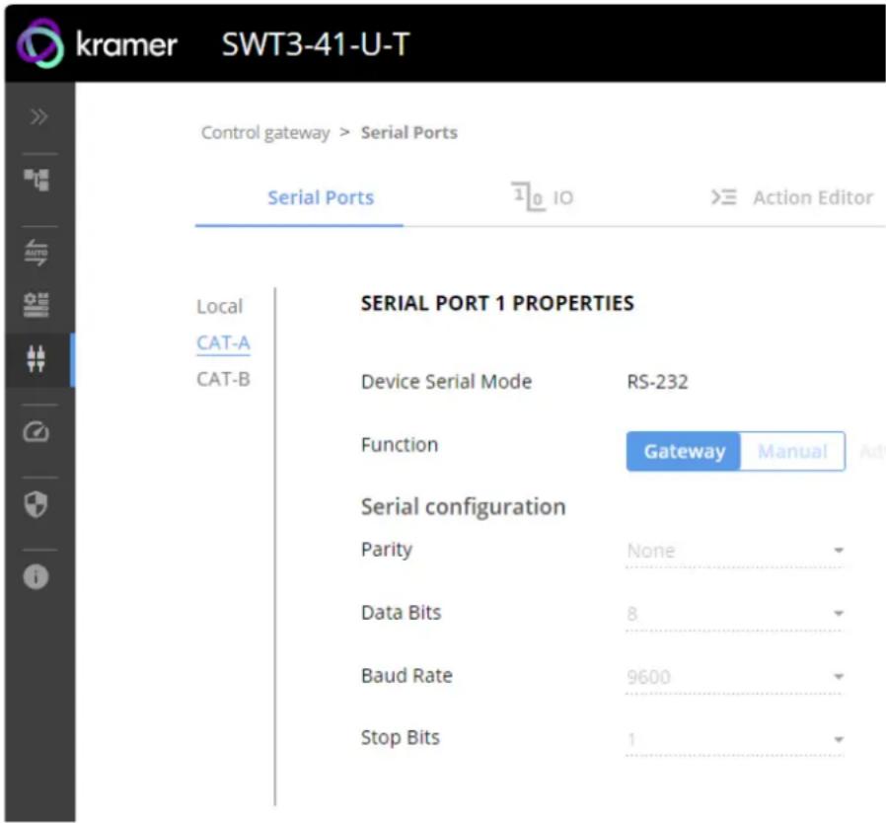The width and height of the screenshot is (886, 823).
Task: Open the device settings sliders sidebar icon
Action: [x=37, y=305]
